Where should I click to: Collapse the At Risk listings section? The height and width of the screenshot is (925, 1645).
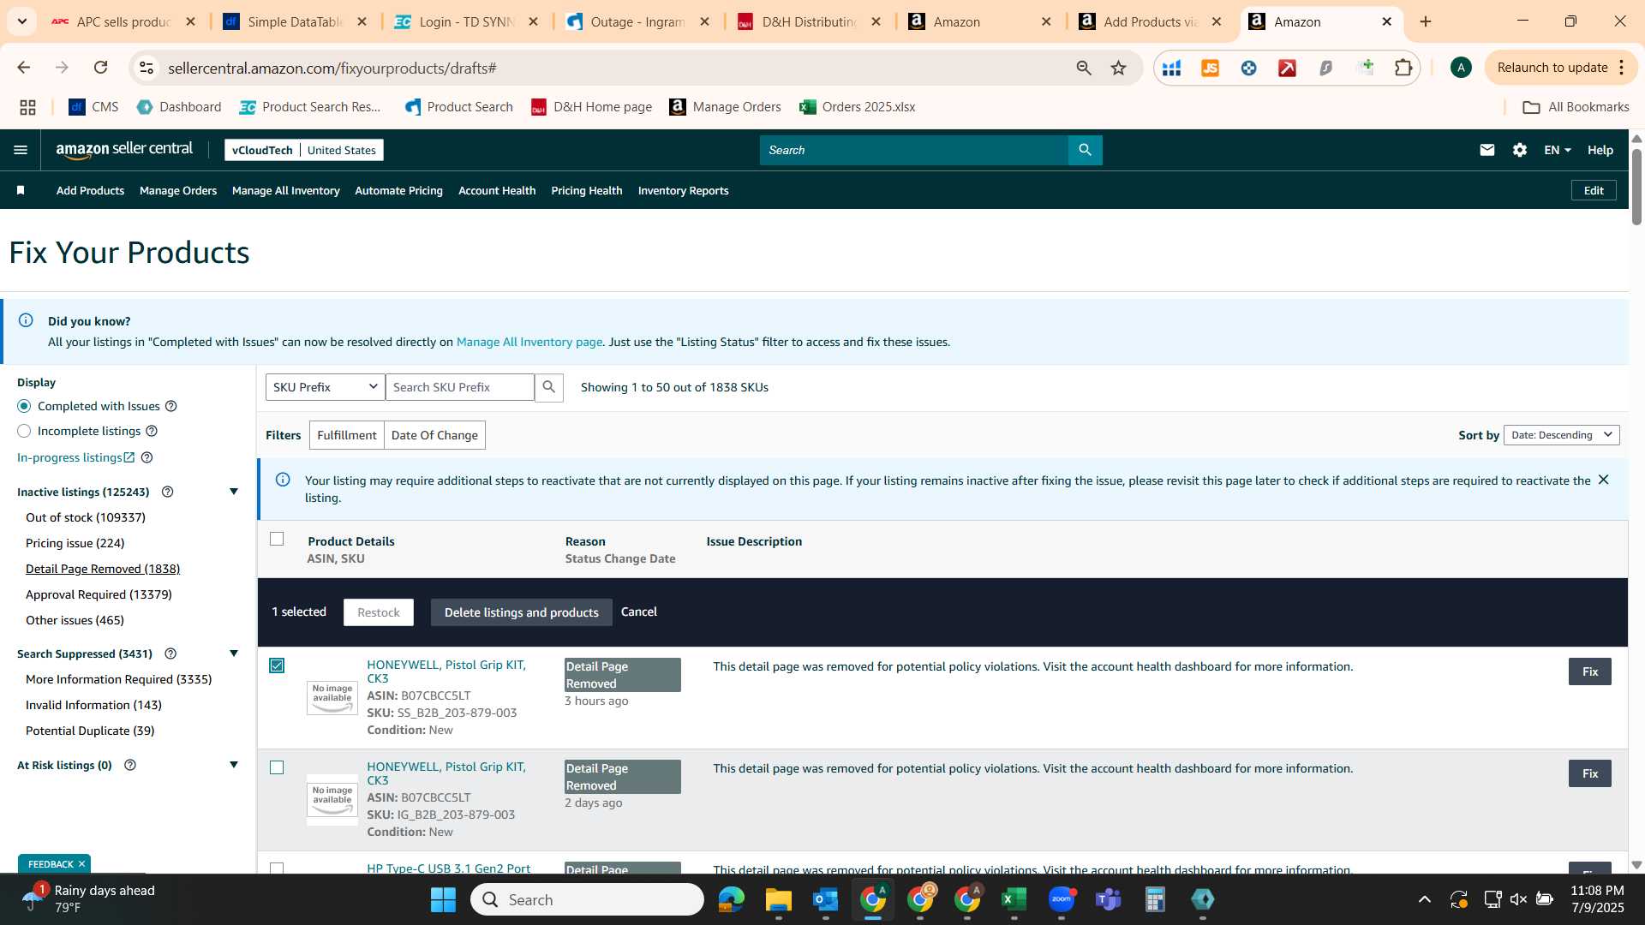point(234,765)
